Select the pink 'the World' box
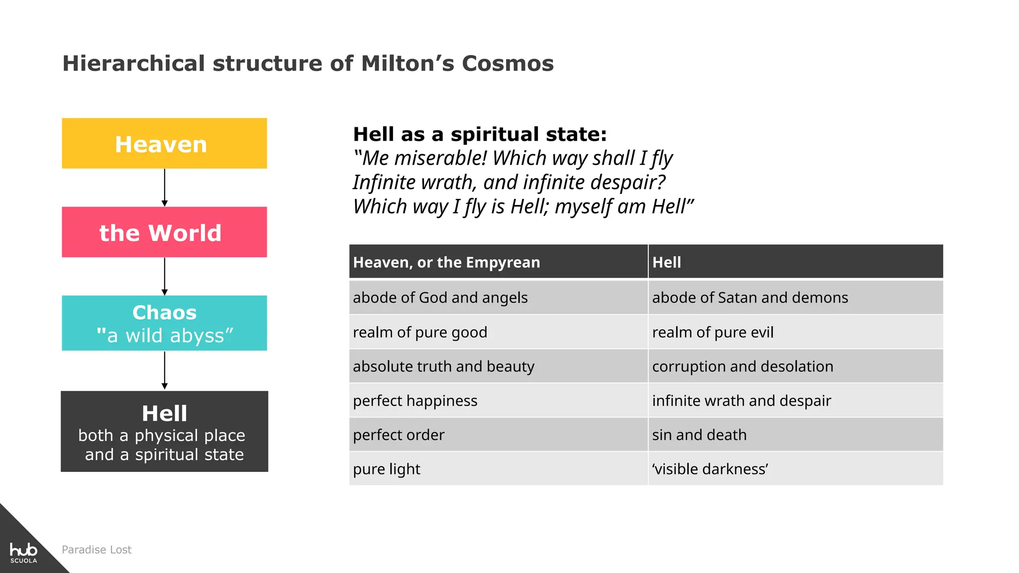The image size is (1019, 573). coord(164,232)
